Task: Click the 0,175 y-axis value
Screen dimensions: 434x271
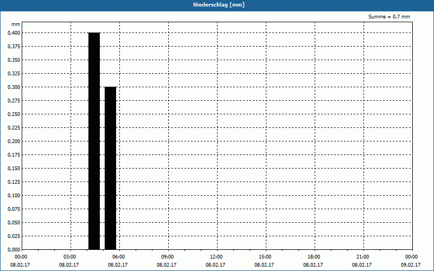Action: [x=14, y=155]
